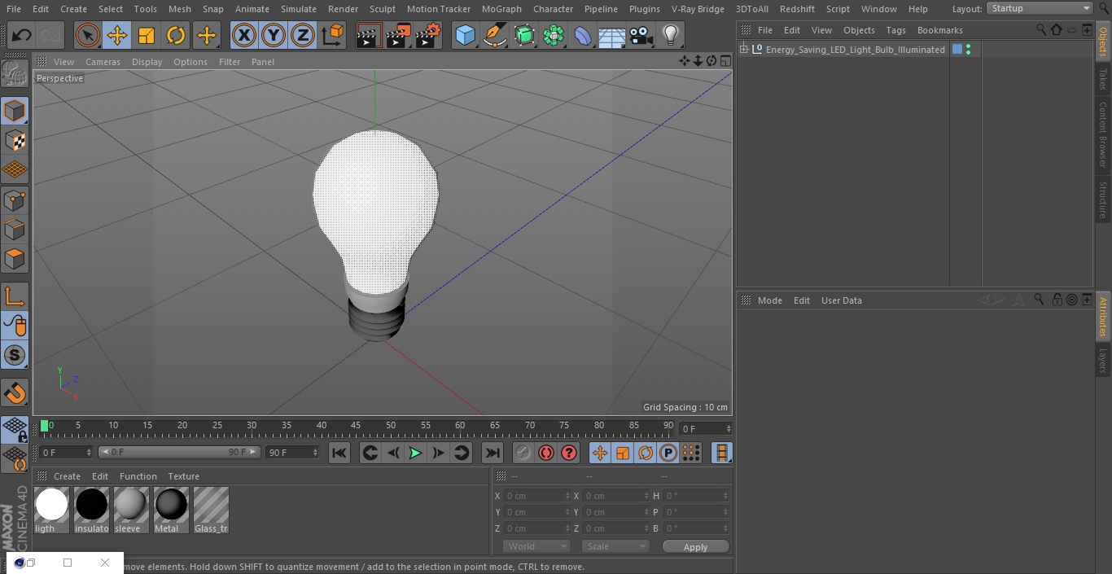Expand Energy_Saving_LED_Light_Bulb_Illuminated object tree

pos(743,50)
